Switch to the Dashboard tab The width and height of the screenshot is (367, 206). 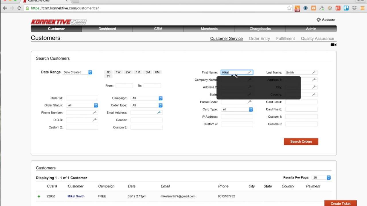click(107, 29)
